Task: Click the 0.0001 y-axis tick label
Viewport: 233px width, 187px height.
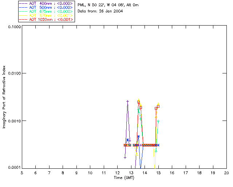Action: [x=15, y=168]
